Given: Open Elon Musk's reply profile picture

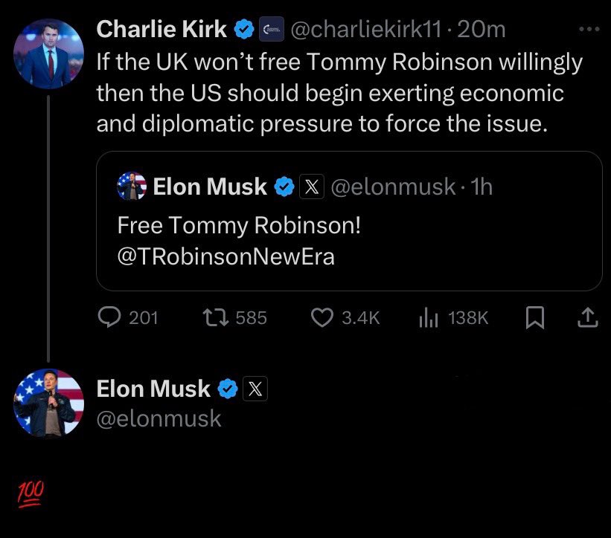Looking at the screenshot, I should [49, 402].
